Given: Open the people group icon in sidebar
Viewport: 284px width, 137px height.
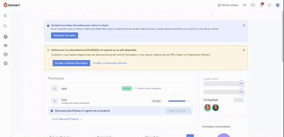Looking at the screenshot, I should coord(6,46).
